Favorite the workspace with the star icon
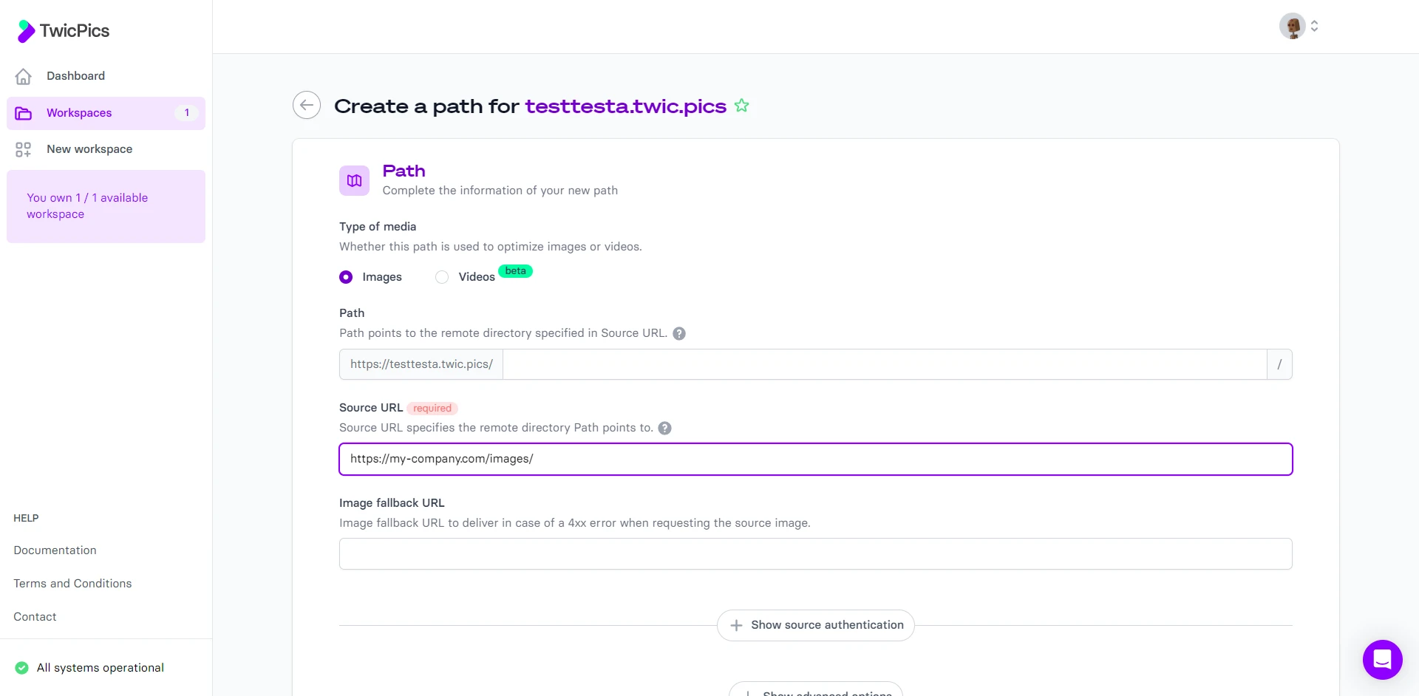 click(x=742, y=106)
